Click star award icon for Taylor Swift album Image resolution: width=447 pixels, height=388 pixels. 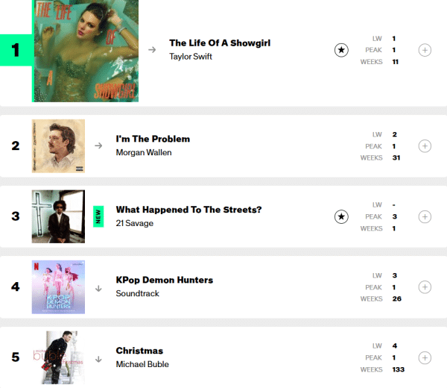tap(341, 50)
